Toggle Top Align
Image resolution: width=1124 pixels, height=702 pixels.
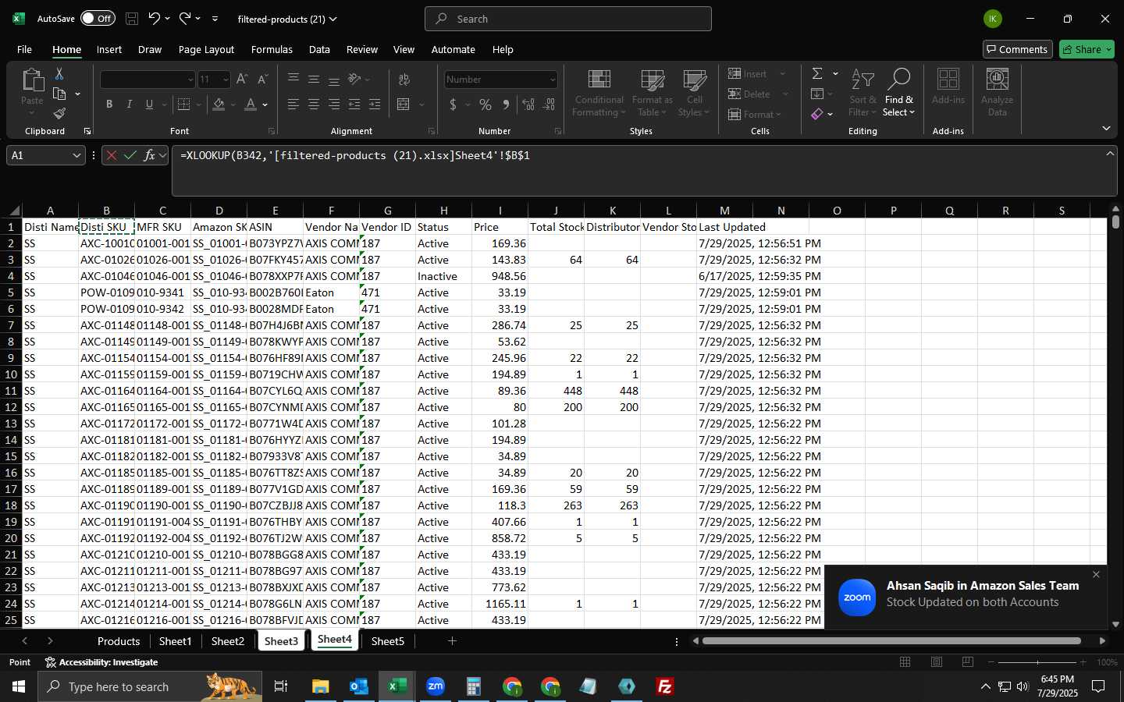tap(293, 79)
